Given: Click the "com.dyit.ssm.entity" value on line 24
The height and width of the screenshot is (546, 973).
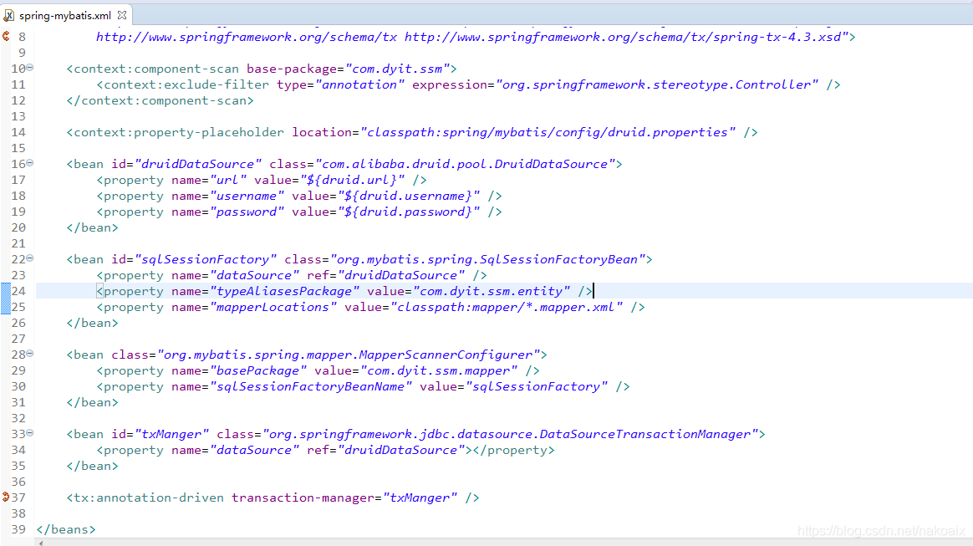Looking at the screenshot, I should click(492, 291).
